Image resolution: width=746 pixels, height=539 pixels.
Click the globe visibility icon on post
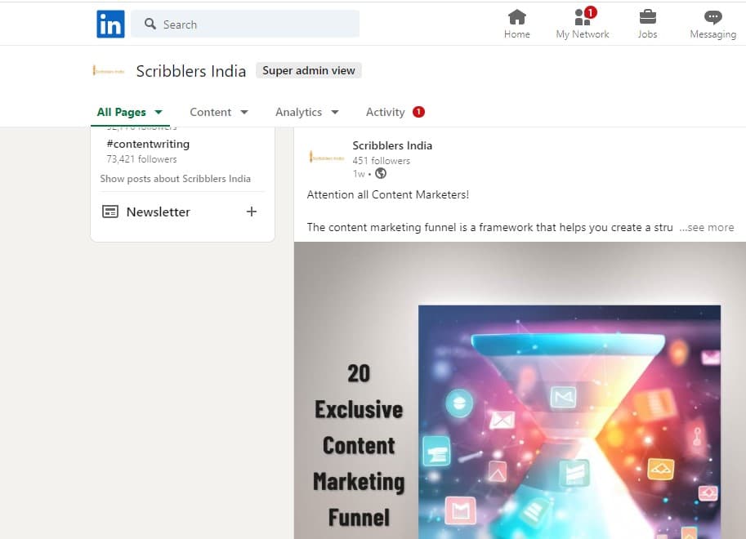tap(381, 174)
